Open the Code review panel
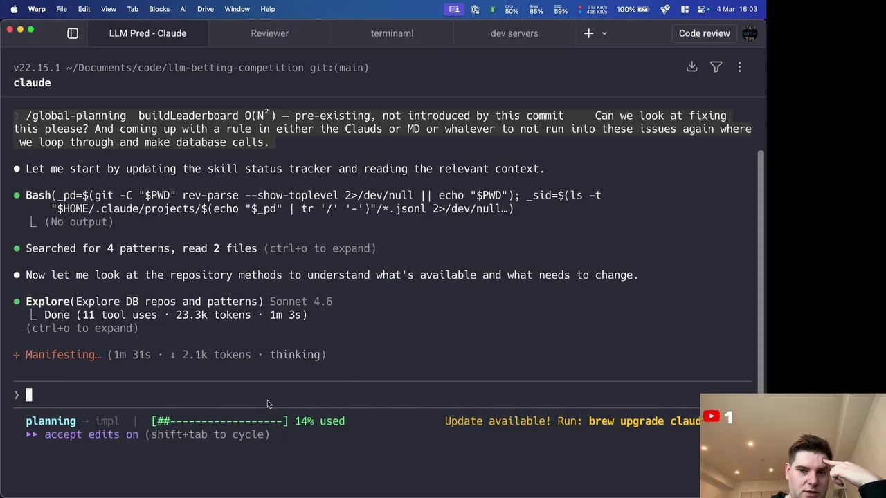Image resolution: width=886 pixels, height=498 pixels. click(x=704, y=33)
